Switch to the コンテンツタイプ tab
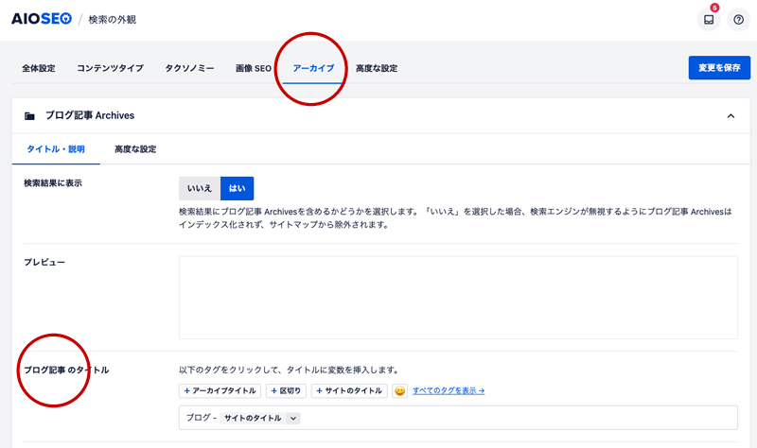The image size is (757, 448). coord(110,68)
